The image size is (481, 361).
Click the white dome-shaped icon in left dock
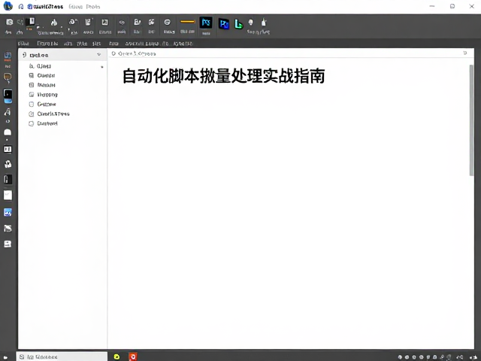point(8,132)
